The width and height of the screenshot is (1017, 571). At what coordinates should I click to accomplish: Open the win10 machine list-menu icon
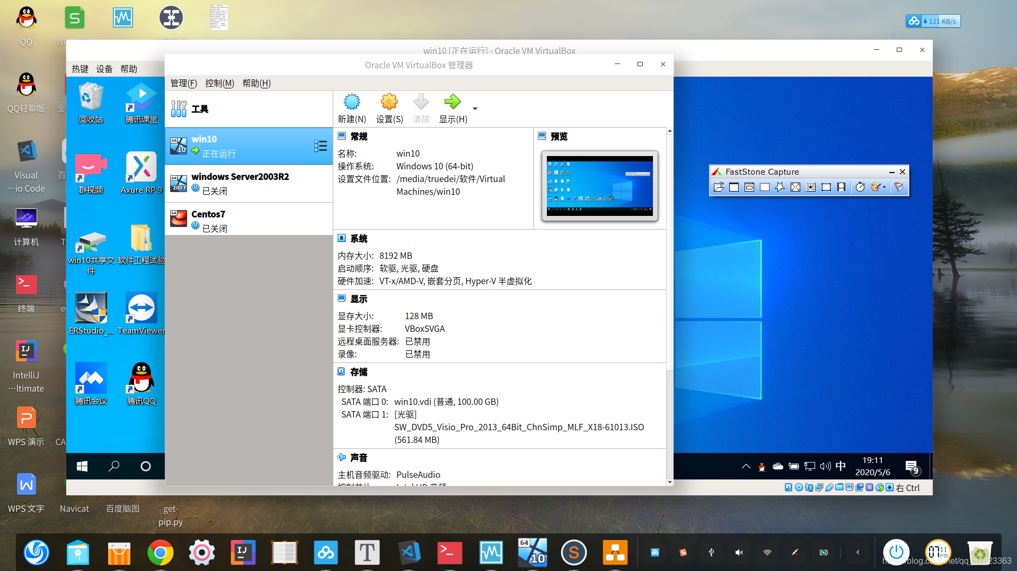321,146
